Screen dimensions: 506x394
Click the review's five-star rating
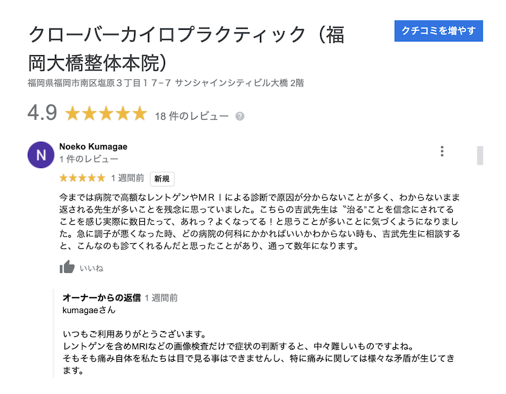tap(82, 178)
